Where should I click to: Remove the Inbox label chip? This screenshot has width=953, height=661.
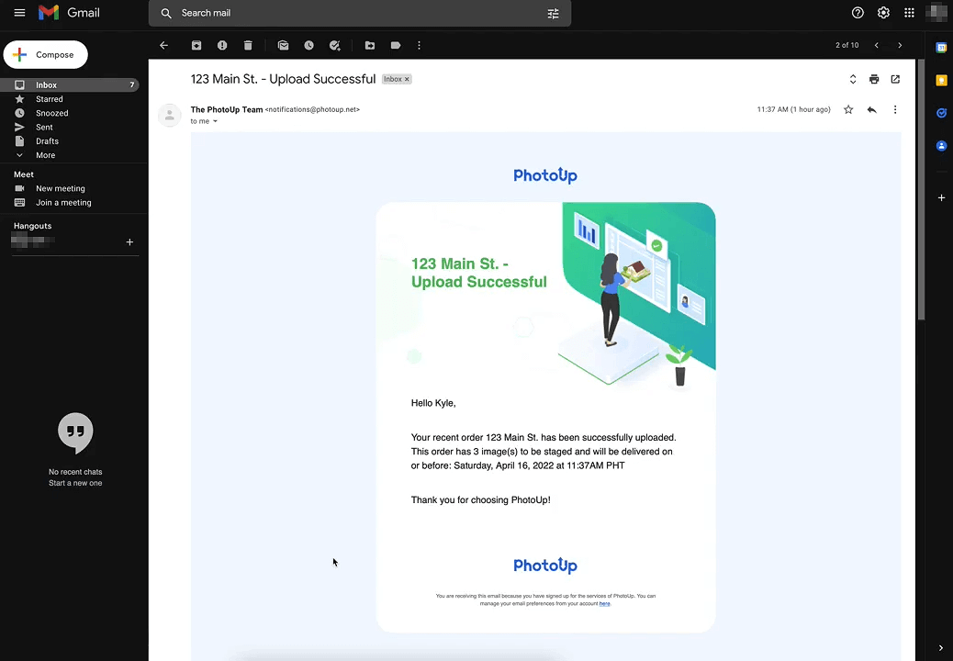click(408, 80)
